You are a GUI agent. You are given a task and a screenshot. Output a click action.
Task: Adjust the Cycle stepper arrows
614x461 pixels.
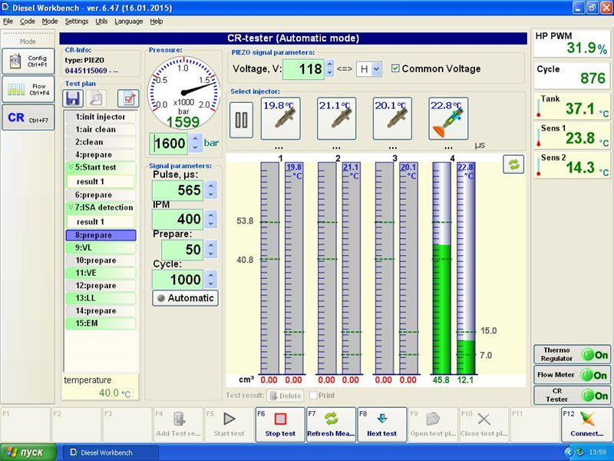[210, 279]
